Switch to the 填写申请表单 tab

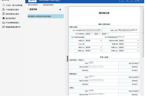tap(33, 5)
